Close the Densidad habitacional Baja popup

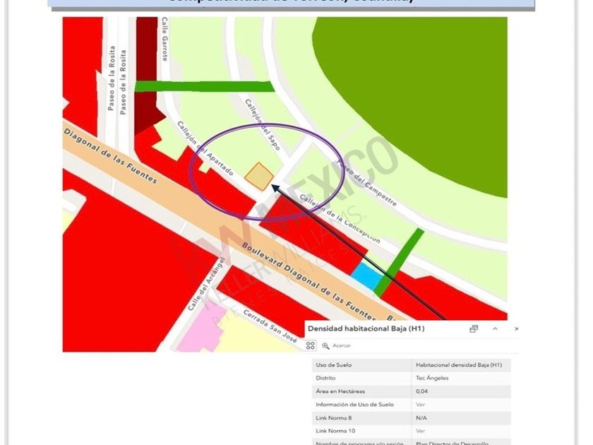516,329
